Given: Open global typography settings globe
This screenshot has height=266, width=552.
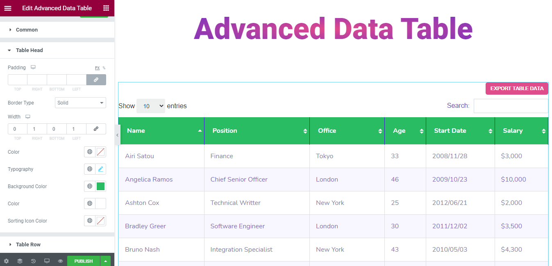Looking at the screenshot, I should [x=90, y=169].
